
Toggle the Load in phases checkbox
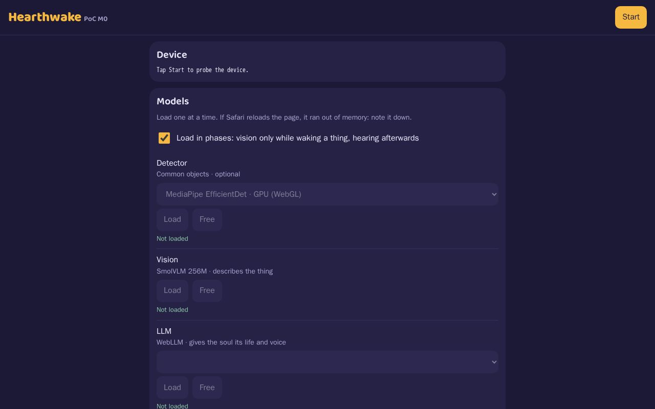(164, 138)
